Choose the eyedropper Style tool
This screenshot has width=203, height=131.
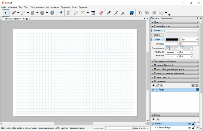click(109, 13)
